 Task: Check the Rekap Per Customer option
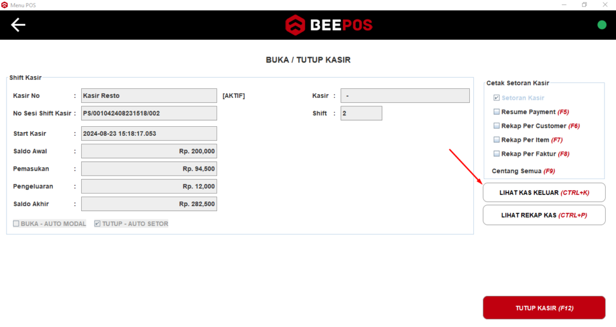point(496,126)
